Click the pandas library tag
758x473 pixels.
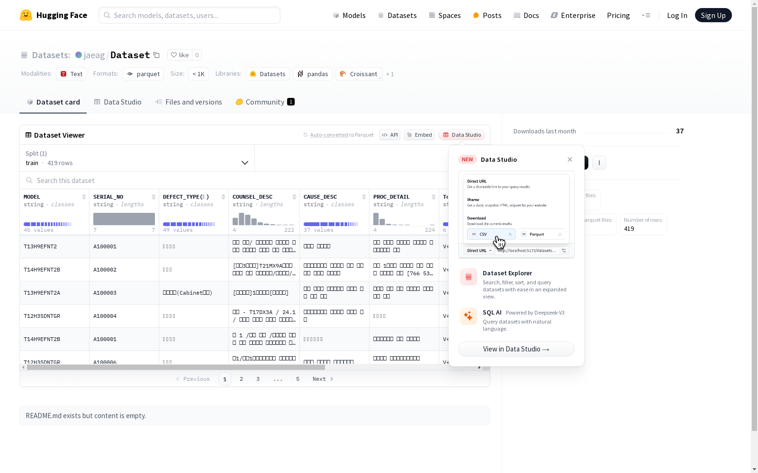(313, 74)
